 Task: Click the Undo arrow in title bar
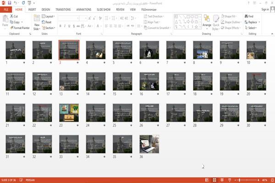[16, 3]
